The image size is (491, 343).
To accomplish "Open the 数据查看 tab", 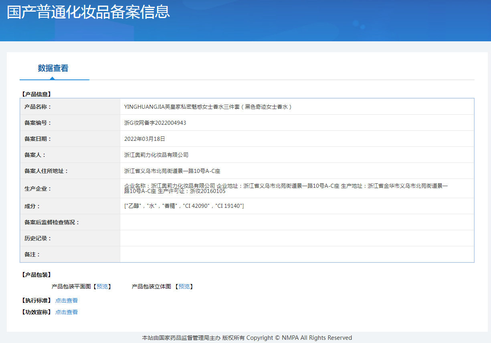I will click(53, 68).
